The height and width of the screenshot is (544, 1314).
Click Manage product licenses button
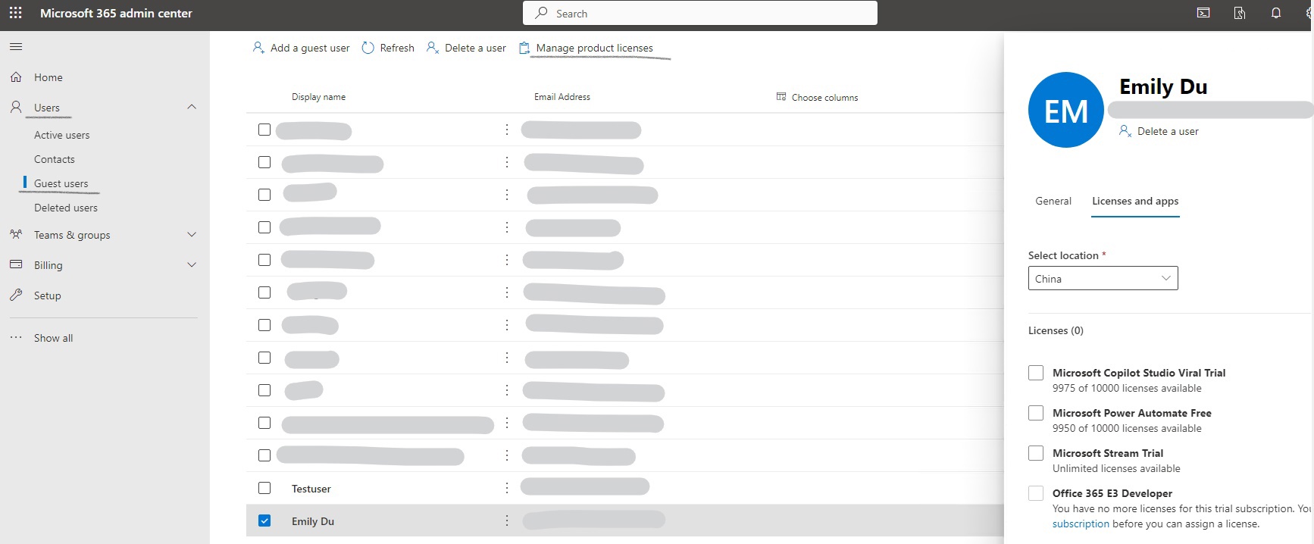587,48
